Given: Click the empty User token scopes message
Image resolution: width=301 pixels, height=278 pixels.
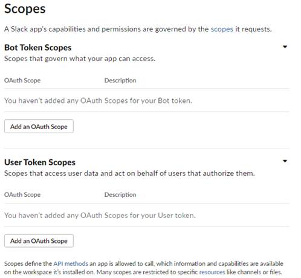Looking at the screenshot, I should (x=100, y=216).
